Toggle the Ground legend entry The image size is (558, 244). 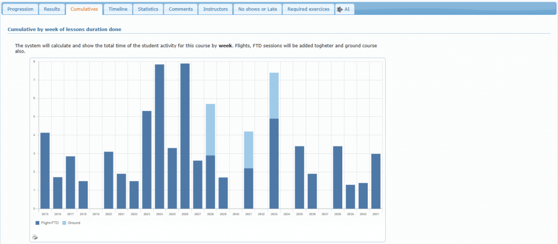(x=71, y=223)
